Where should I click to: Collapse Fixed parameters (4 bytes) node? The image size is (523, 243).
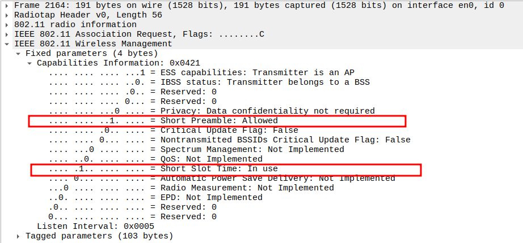pyautogui.click(x=18, y=53)
